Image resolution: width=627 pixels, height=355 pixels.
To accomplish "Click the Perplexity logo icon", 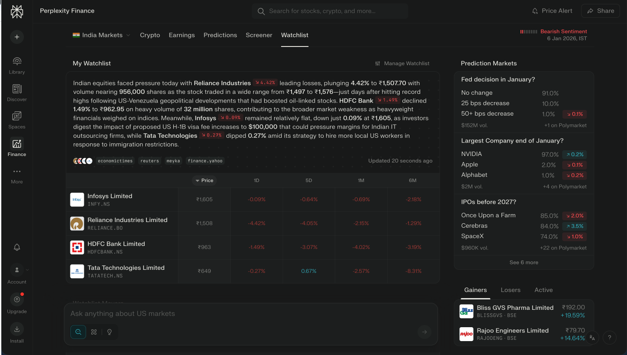I will (17, 12).
